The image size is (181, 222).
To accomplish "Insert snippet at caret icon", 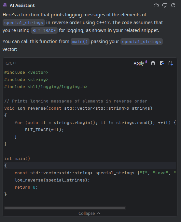I will point(162,63).
